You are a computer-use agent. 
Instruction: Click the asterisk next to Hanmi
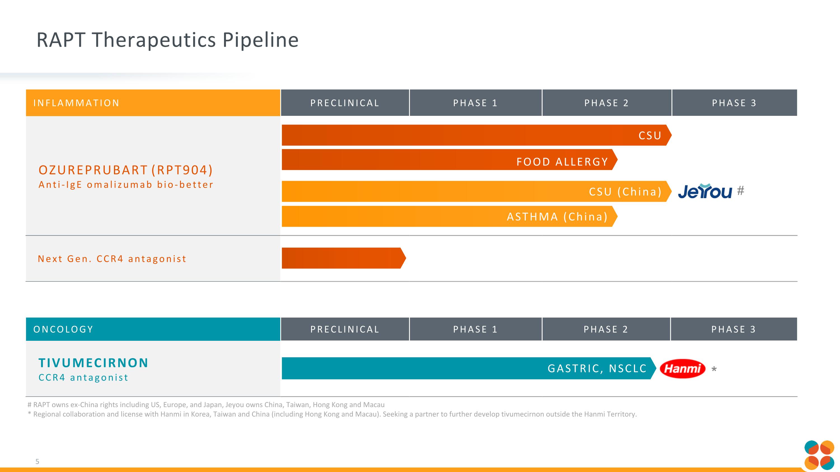click(x=714, y=369)
